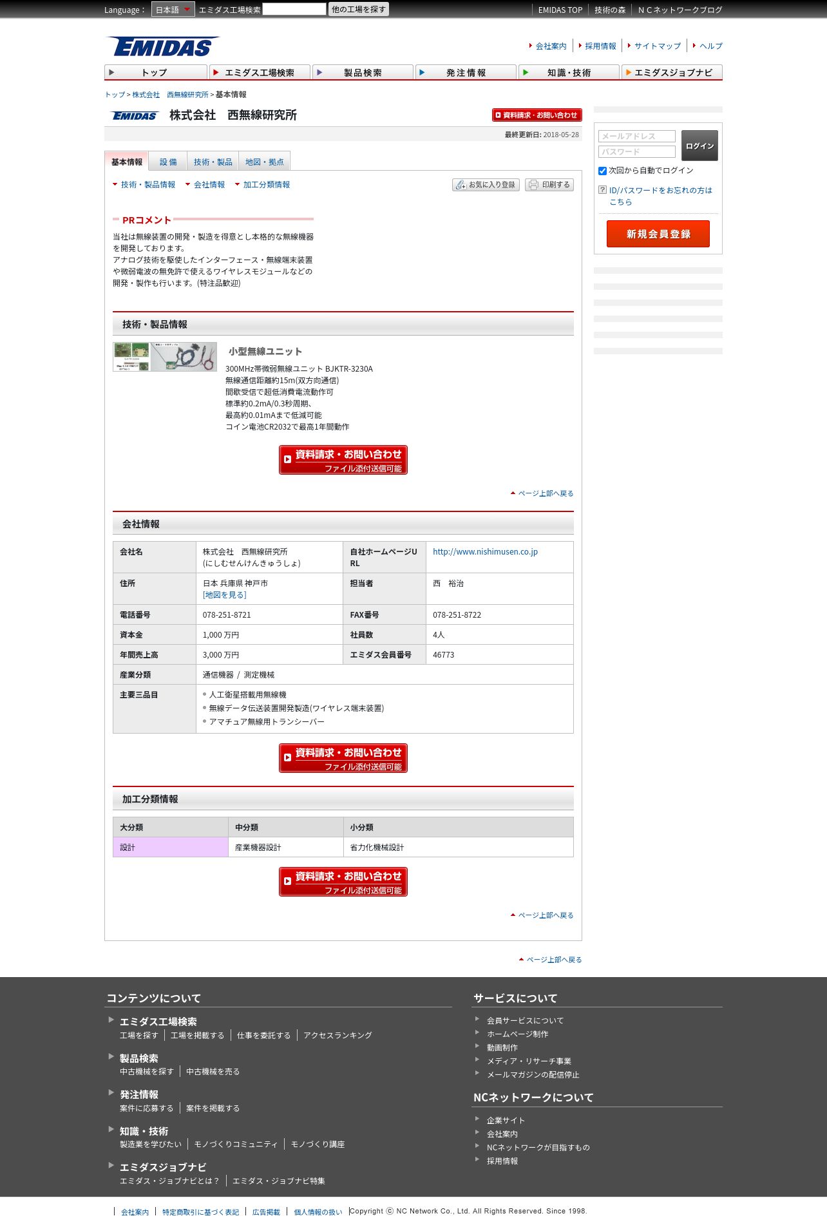The image size is (827, 1227).
Task: Open the 小型無線ユニット product thumbnail
Action: tap(165, 357)
